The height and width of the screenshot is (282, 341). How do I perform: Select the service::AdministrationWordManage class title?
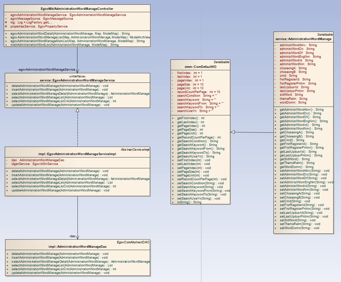[303, 39]
